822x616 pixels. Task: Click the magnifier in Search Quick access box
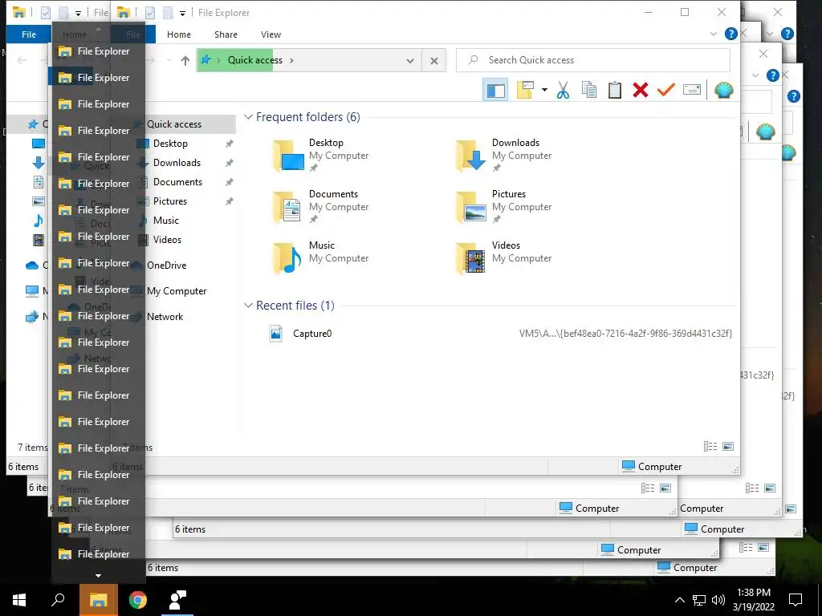(x=473, y=60)
